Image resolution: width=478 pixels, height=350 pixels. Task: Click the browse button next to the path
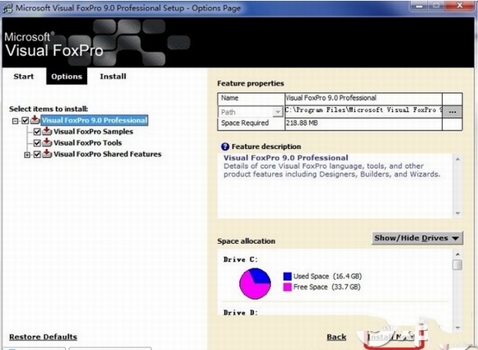[452, 111]
